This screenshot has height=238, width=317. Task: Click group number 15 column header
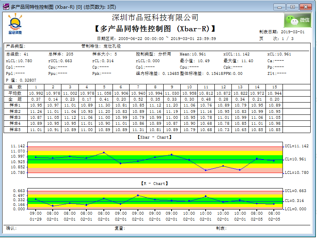(274, 87)
